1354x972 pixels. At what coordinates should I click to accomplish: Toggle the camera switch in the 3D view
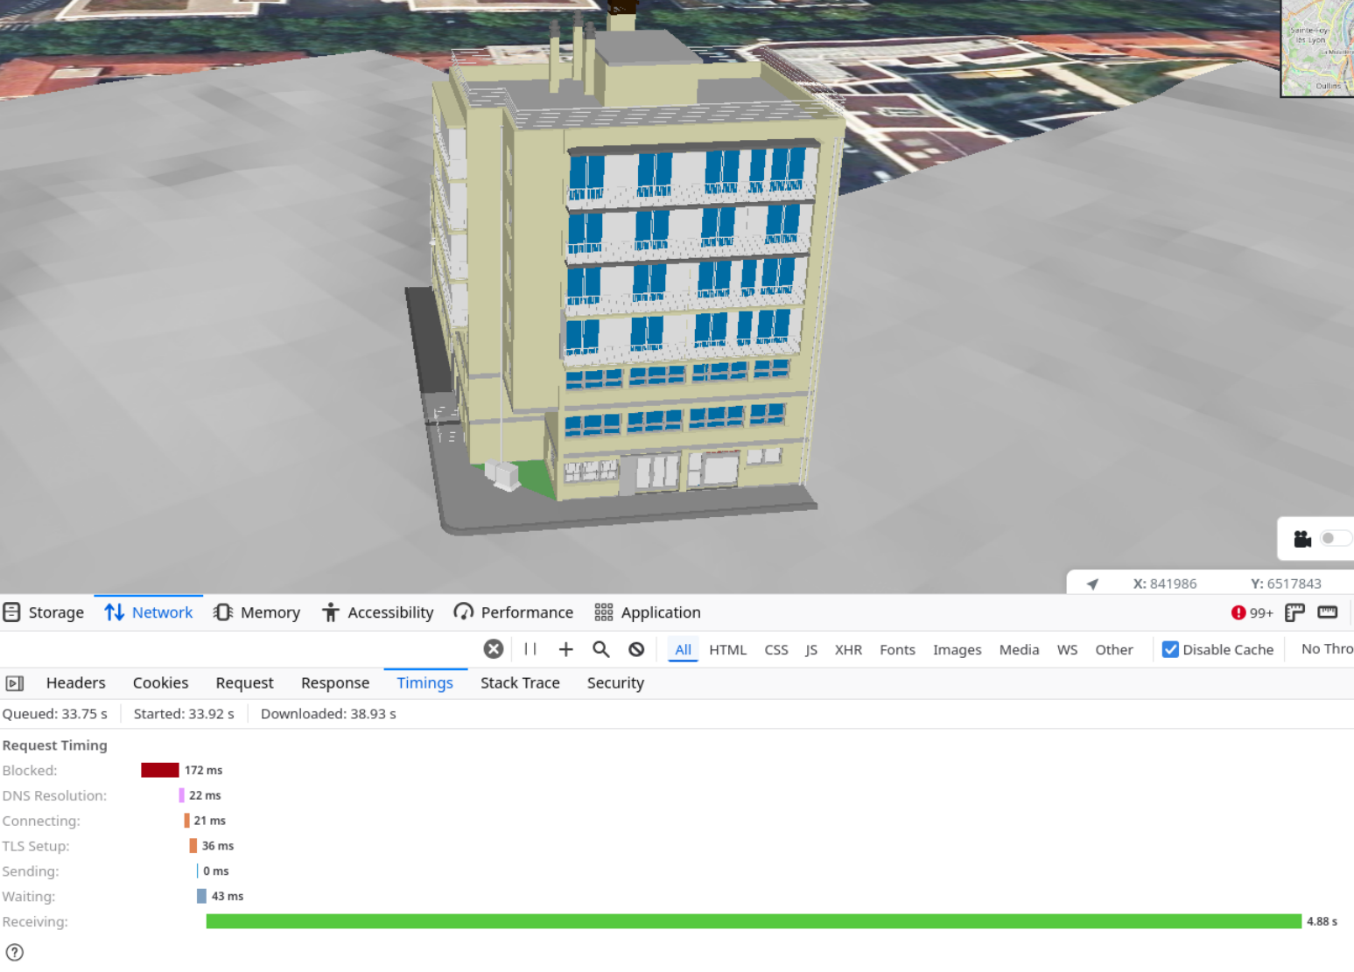pyautogui.click(x=1332, y=538)
